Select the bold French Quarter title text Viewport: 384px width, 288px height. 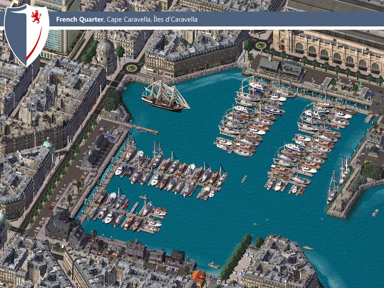click(80, 19)
